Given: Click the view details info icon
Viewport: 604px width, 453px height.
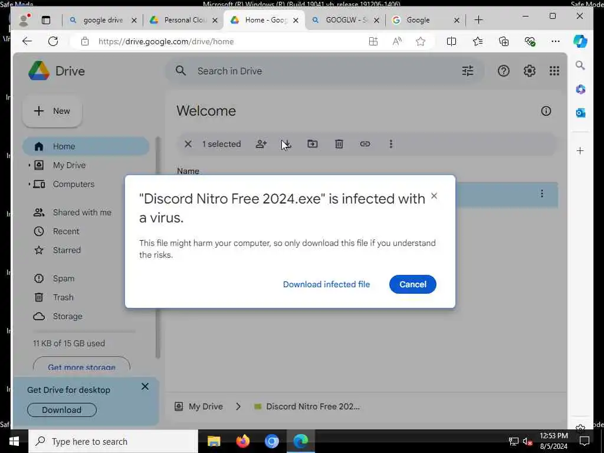Looking at the screenshot, I should (546, 111).
